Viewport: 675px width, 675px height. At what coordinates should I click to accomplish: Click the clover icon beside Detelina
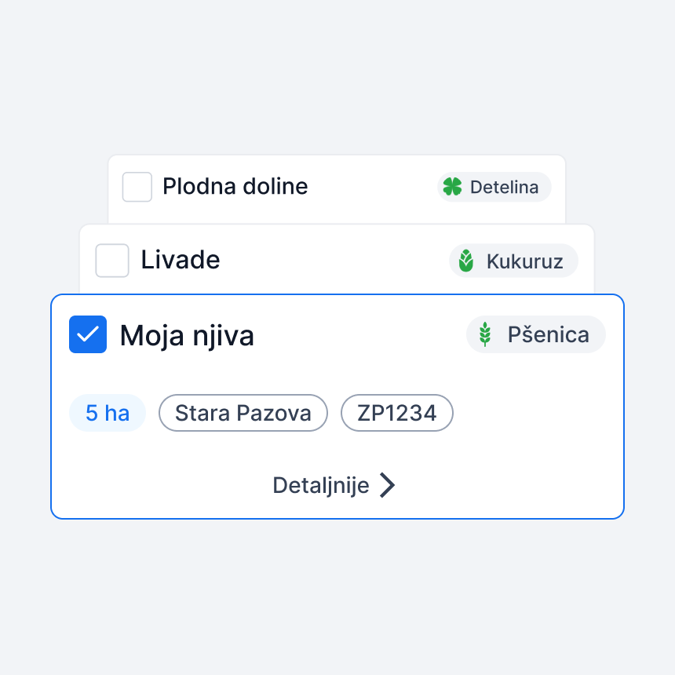click(452, 187)
